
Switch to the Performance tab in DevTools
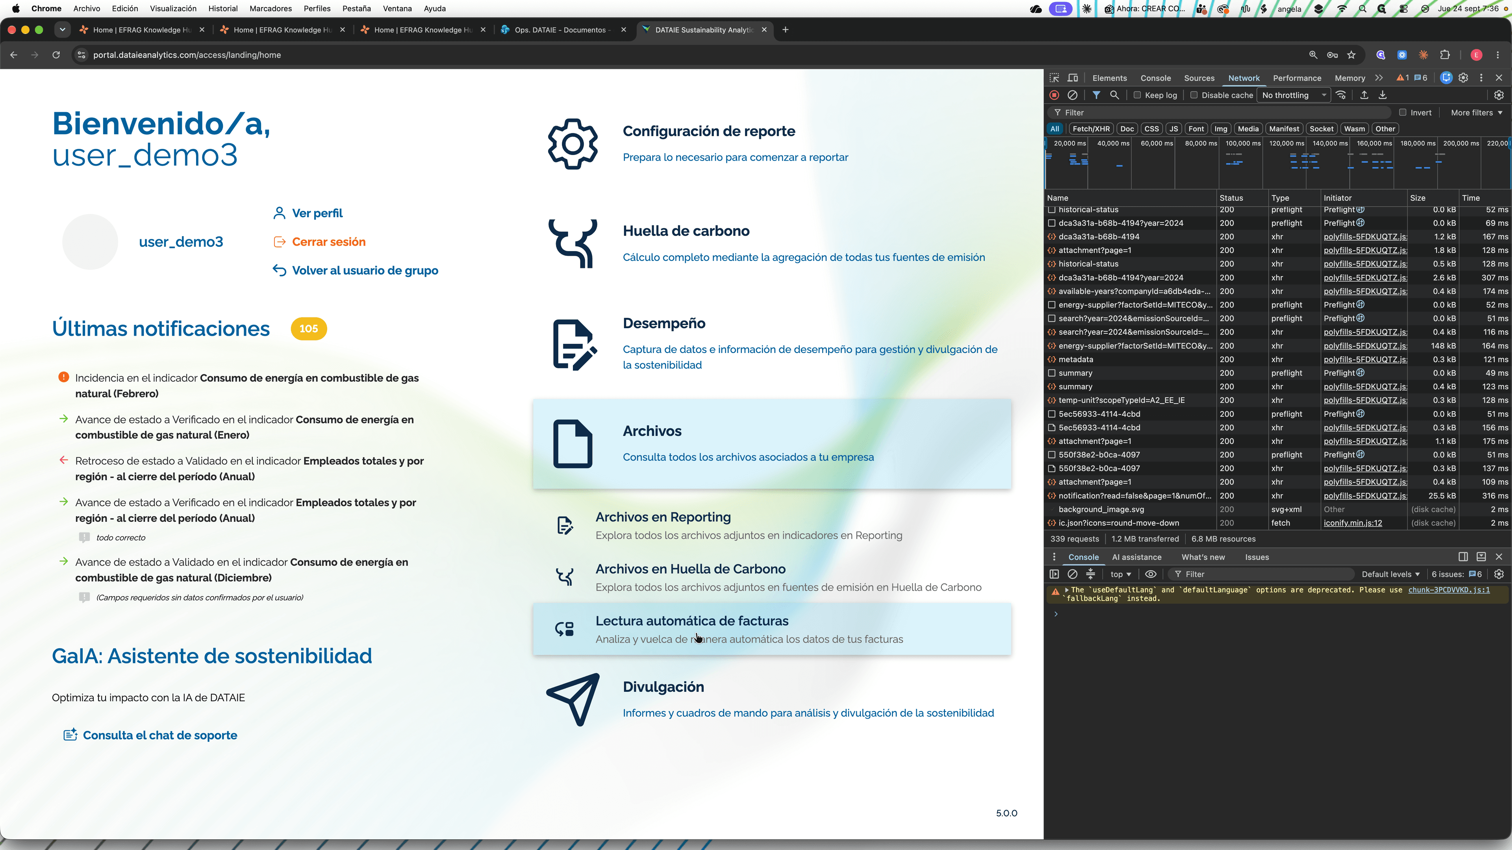tap(1297, 78)
